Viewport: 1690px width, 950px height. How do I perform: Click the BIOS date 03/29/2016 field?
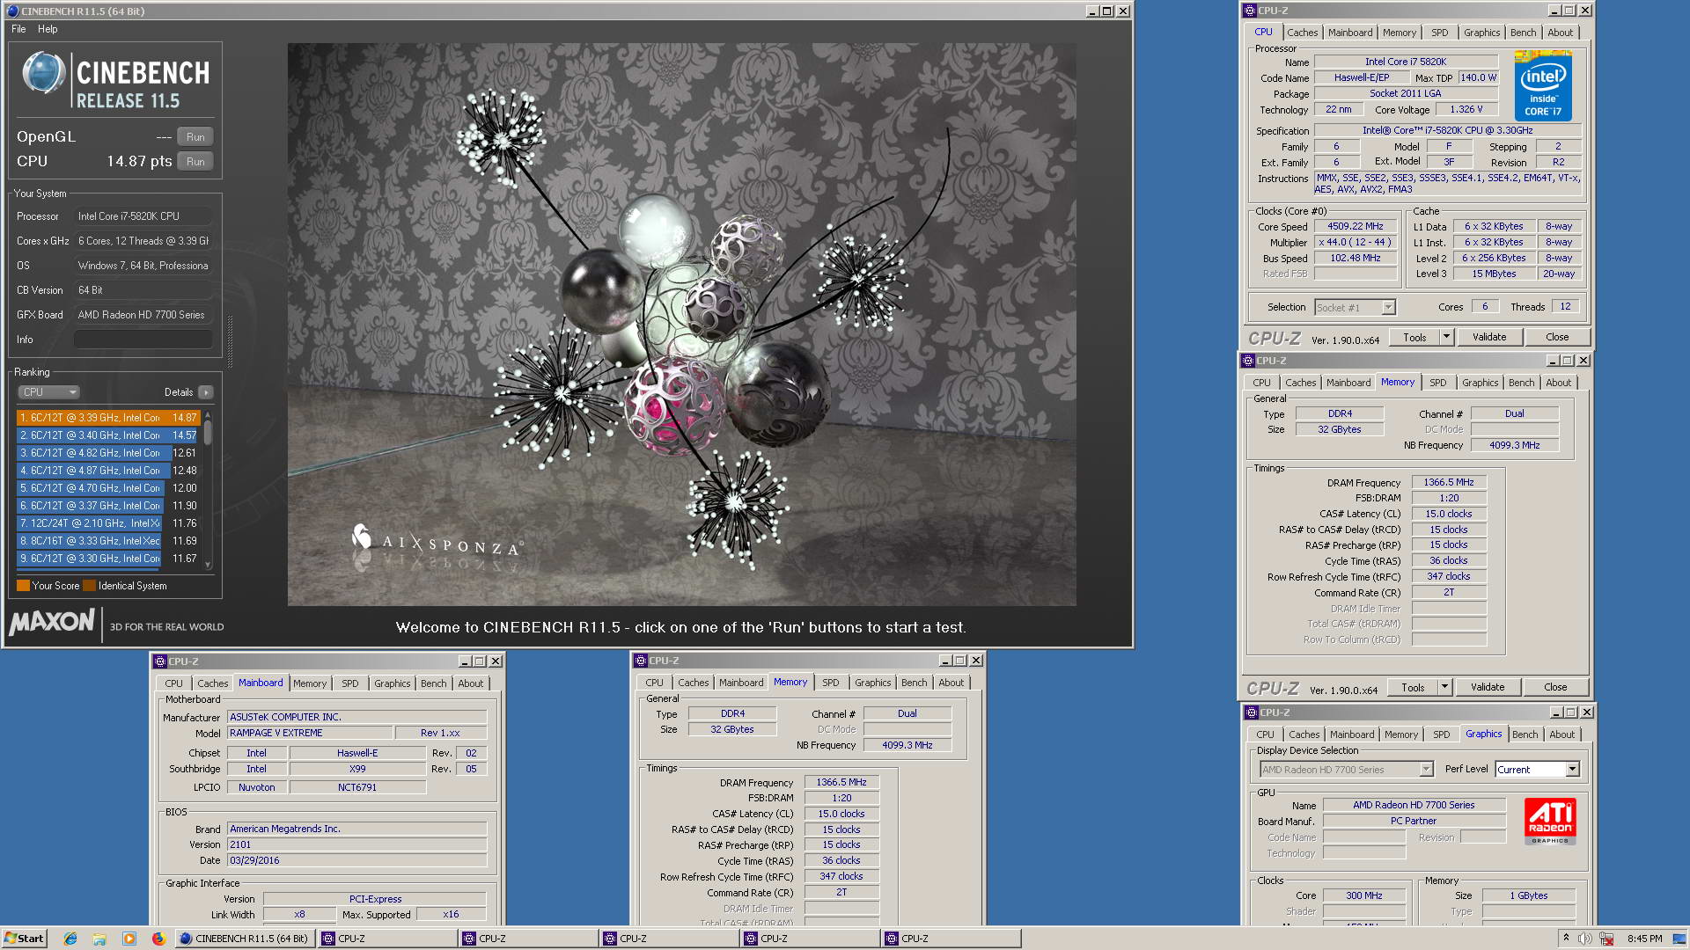356,860
